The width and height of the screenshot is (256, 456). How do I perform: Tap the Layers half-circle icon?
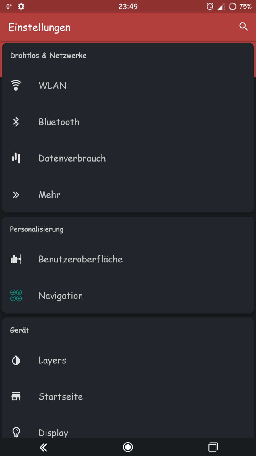tap(16, 360)
